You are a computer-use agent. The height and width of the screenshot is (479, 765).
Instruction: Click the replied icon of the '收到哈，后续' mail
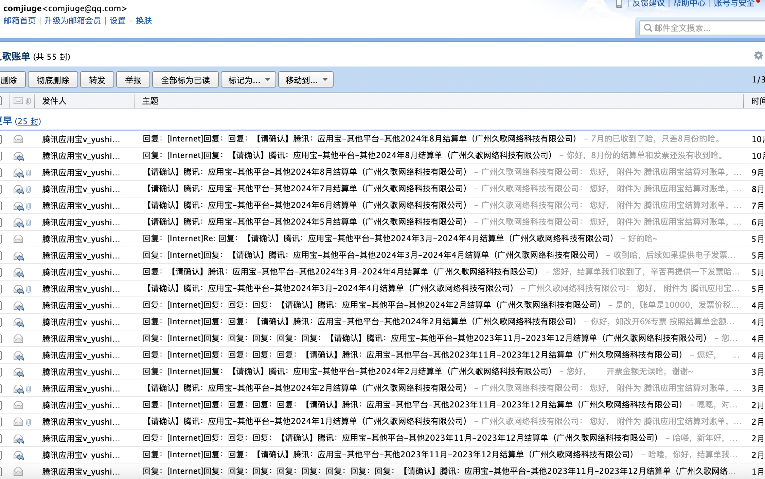coord(18,256)
